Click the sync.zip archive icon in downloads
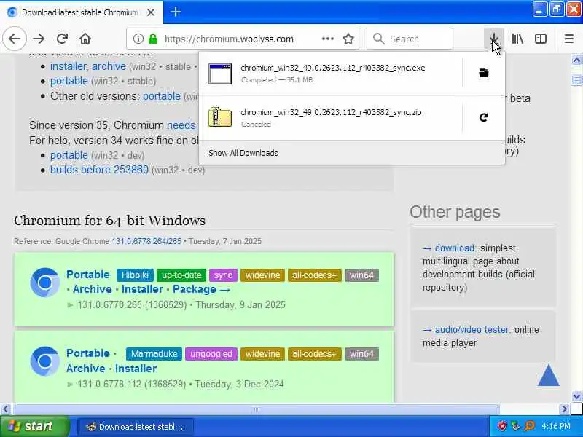 point(220,117)
